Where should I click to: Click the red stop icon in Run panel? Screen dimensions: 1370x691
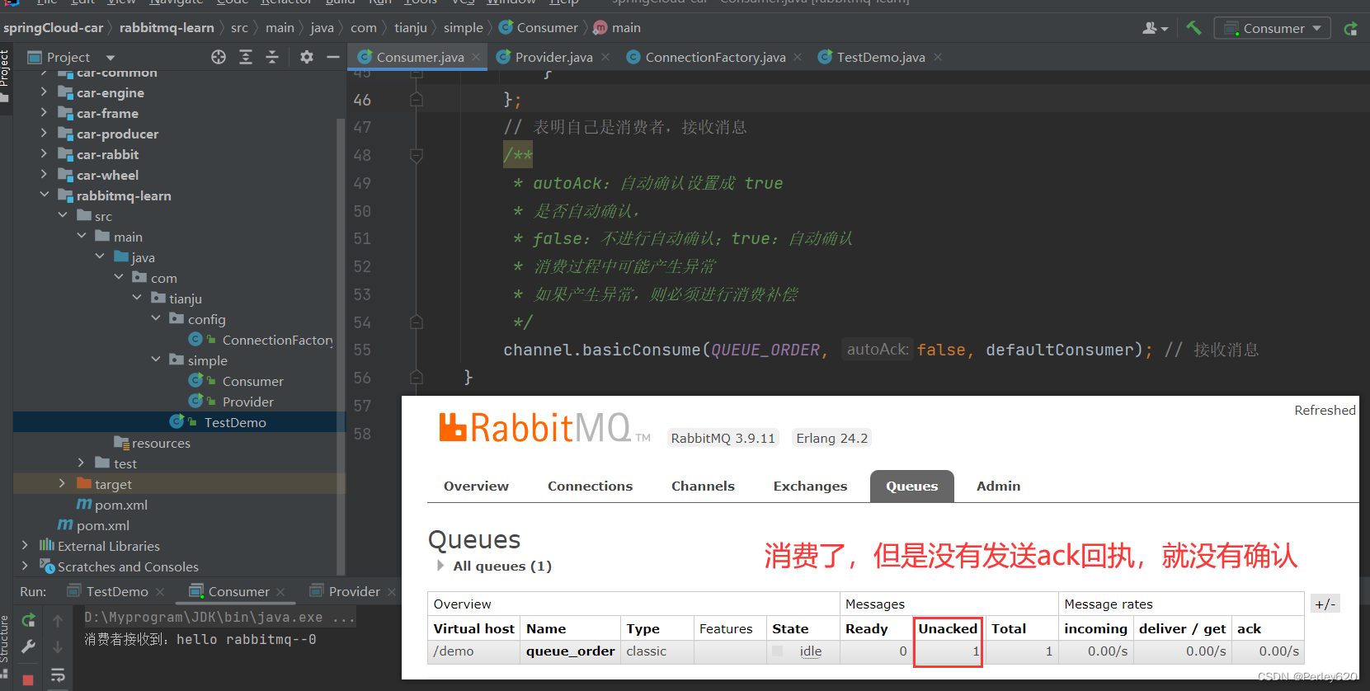tap(28, 680)
